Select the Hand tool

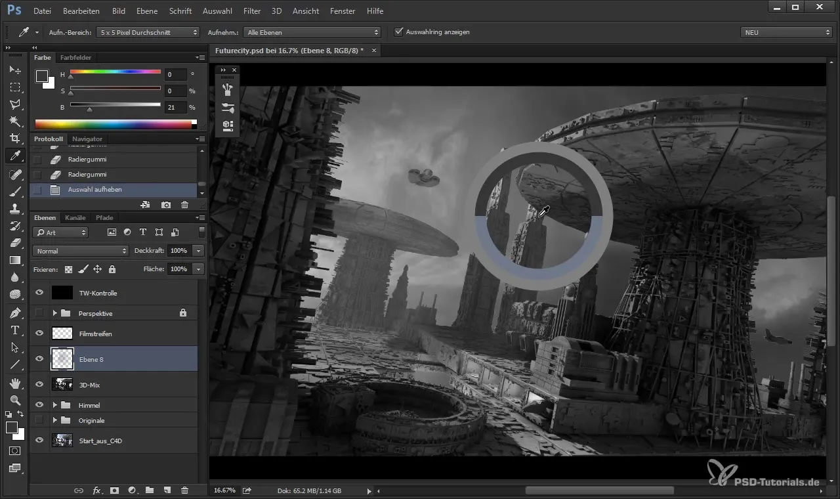click(x=15, y=383)
